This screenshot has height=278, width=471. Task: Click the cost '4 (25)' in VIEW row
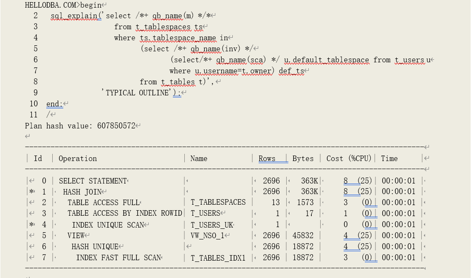pos(358,236)
